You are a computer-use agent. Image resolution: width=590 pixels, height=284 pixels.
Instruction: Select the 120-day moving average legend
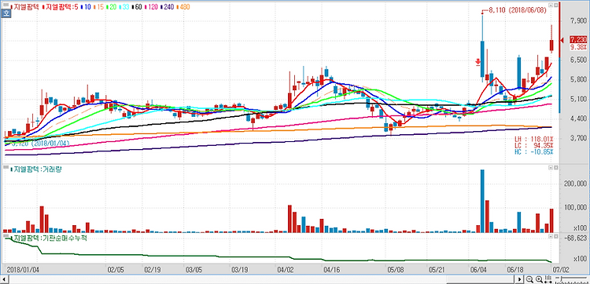(x=151, y=7)
